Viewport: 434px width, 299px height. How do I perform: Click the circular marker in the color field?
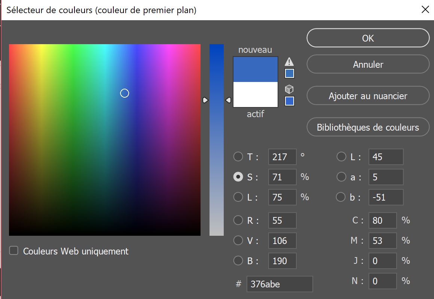[125, 93]
